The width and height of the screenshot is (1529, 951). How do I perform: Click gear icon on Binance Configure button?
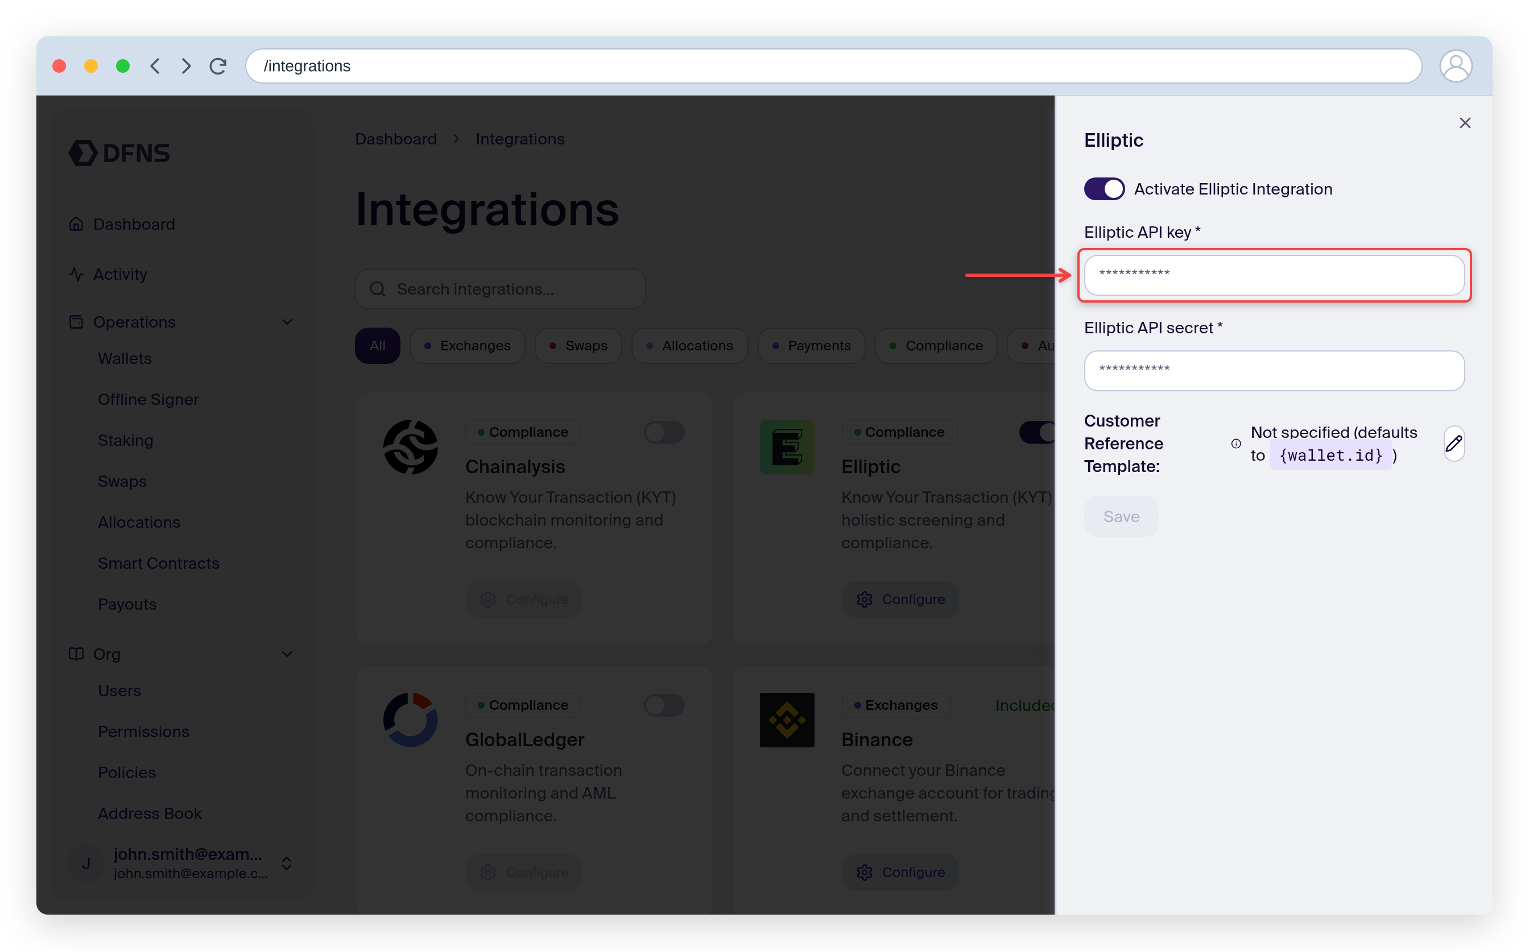pos(864,873)
